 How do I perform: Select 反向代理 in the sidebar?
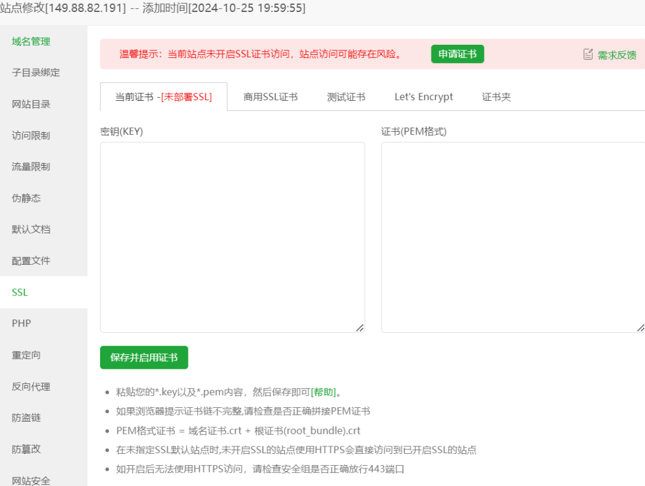(x=31, y=386)
